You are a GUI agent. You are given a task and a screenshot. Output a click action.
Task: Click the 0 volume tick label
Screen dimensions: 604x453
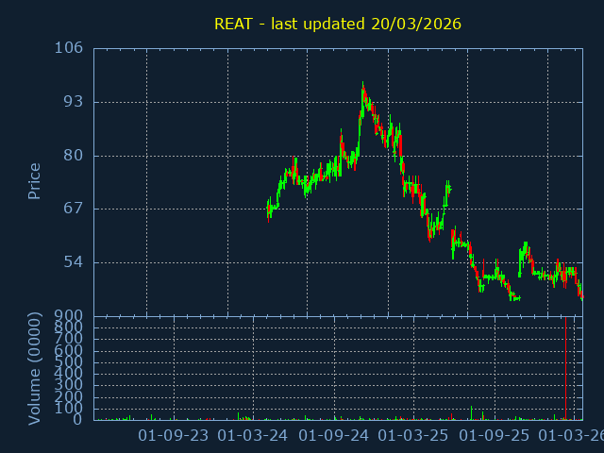tap(79, 419)
